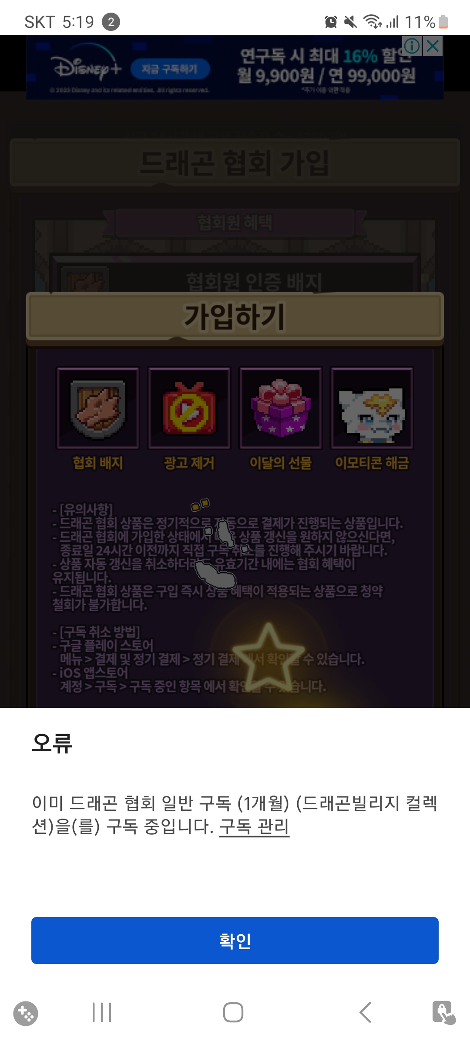Tap the 협회 배지 badge icon
The height and width of the screenshot is (1045, 470).
click(98, 408)
